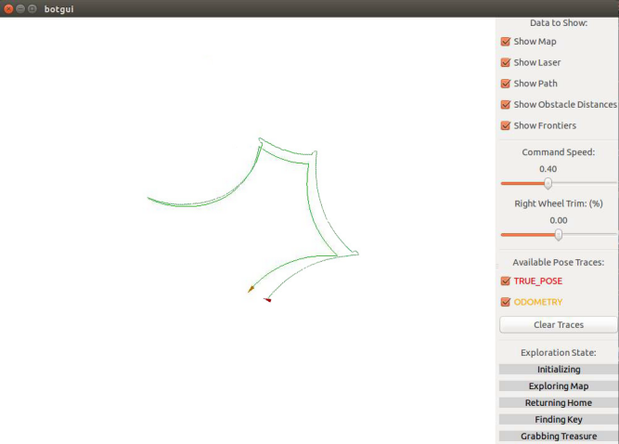619x444 pixels.
Task: Click the botgui window title
Action: 58,9
